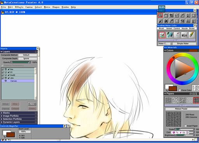199x143 pixels.
Task: Click the brown primary color swatch in Art Materials
Action: [173, 89]
